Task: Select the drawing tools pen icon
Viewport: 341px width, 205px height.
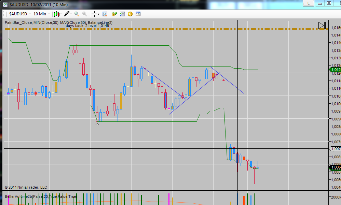Action: [67, 14]
